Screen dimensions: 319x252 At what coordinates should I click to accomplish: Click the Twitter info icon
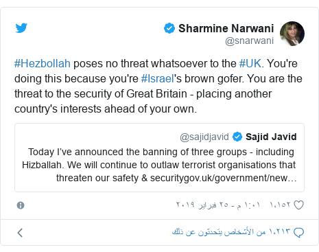click(x=21, y=205)
